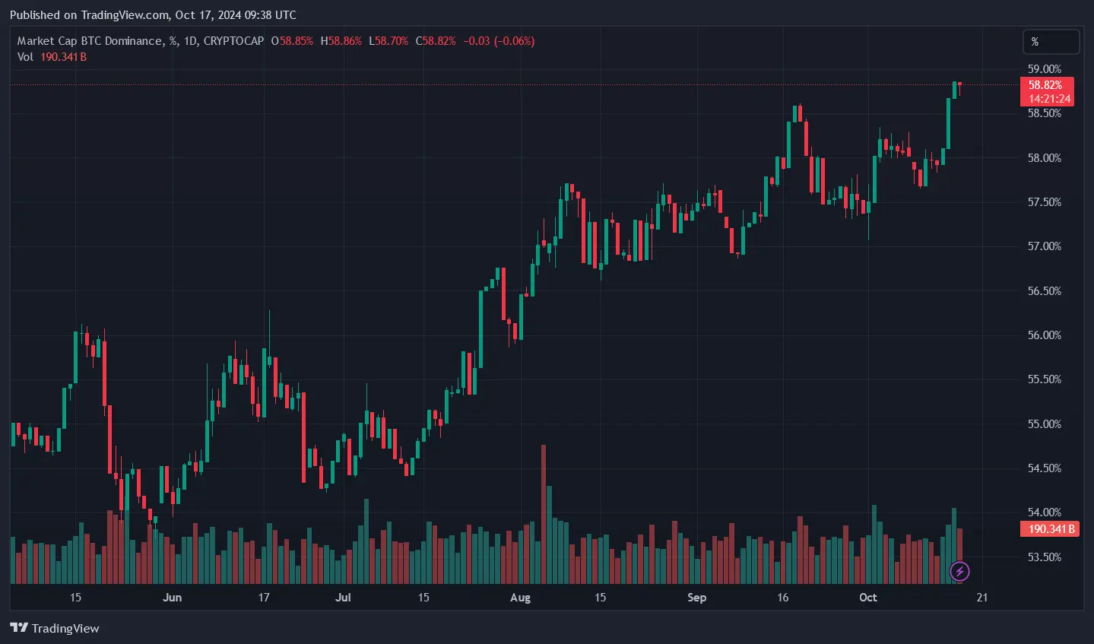Click the 55.00% price axis label
The image size is (1094, 644).
(x=1045, y=424)
